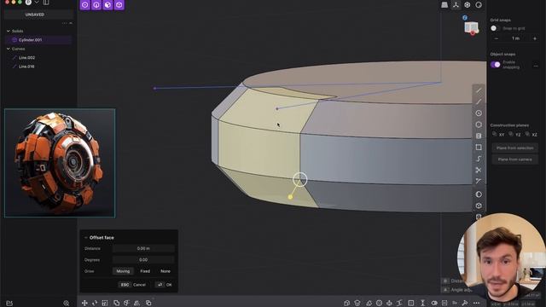Toggle solid selection mode button
Screen dimensions: 546x307
coord(119,5)
